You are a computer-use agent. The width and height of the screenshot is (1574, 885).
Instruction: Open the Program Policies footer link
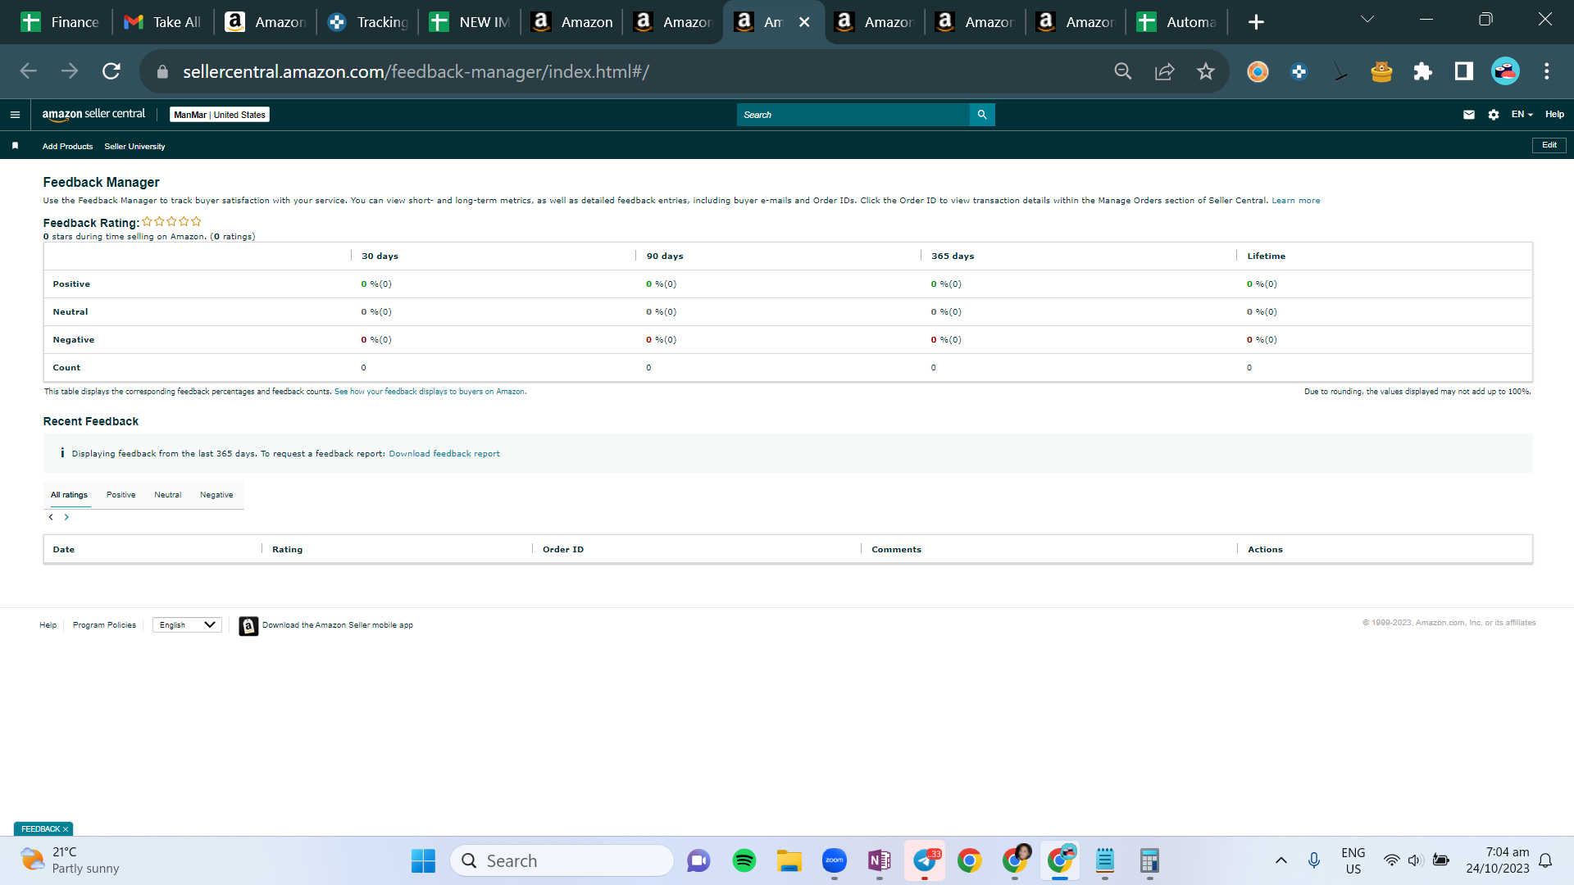[x=104, y=625]
